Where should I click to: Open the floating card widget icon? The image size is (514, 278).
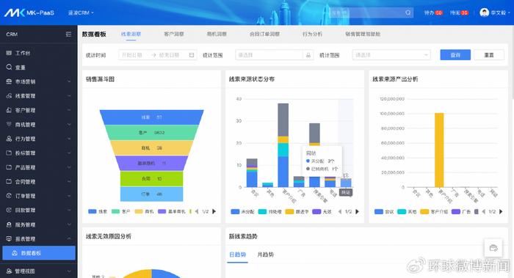[493, 248]
